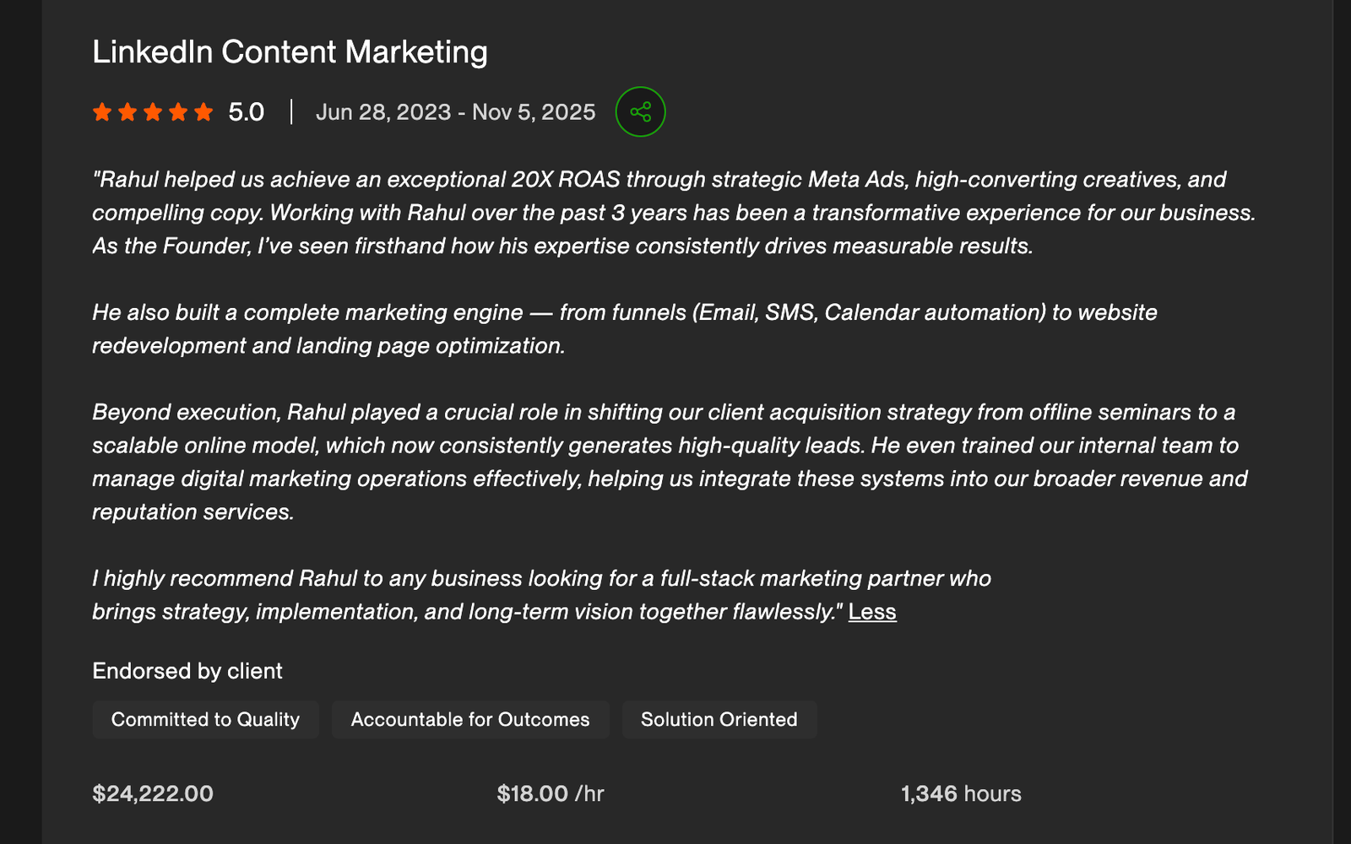Click the first orange rating star

pos(102,111)
